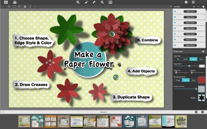Choose the Rip edge style
Viewport: 207px width, 129px height.
[178, 59]
